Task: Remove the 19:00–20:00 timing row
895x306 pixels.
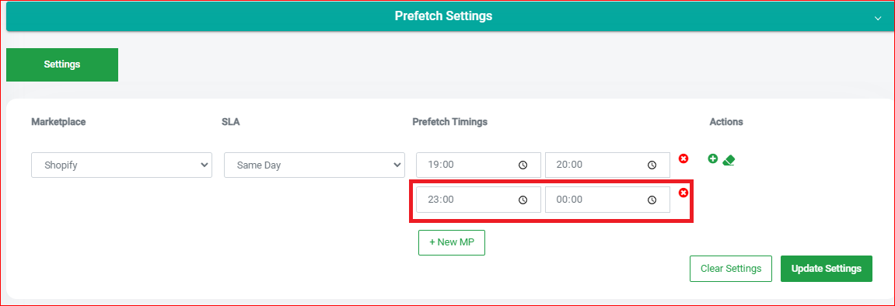Action: click(x=683, y=158)
